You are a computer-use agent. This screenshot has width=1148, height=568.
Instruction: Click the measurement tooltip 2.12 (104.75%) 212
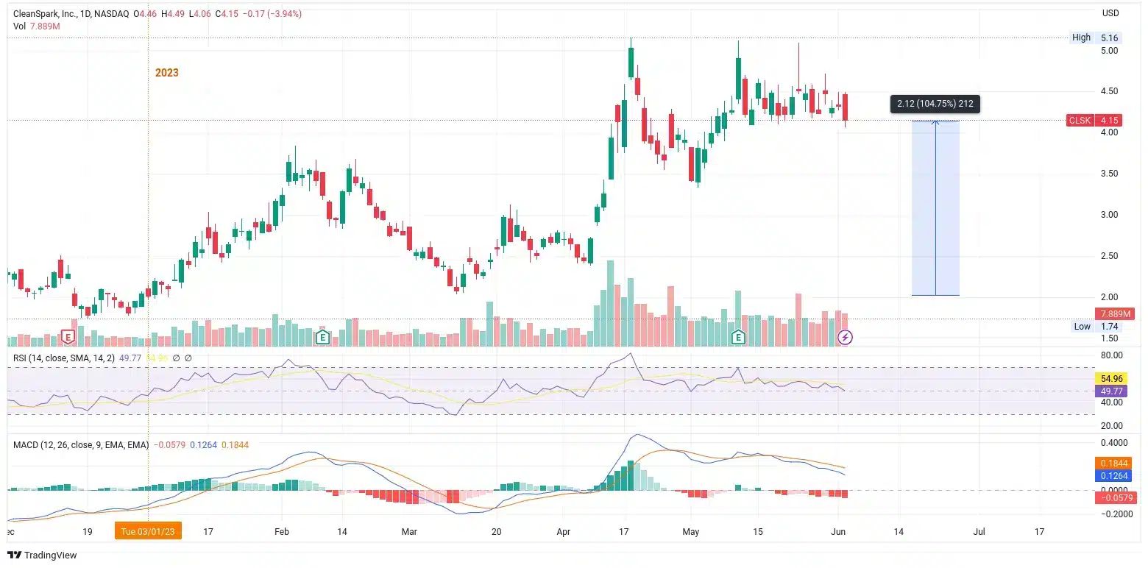(935, 104)
